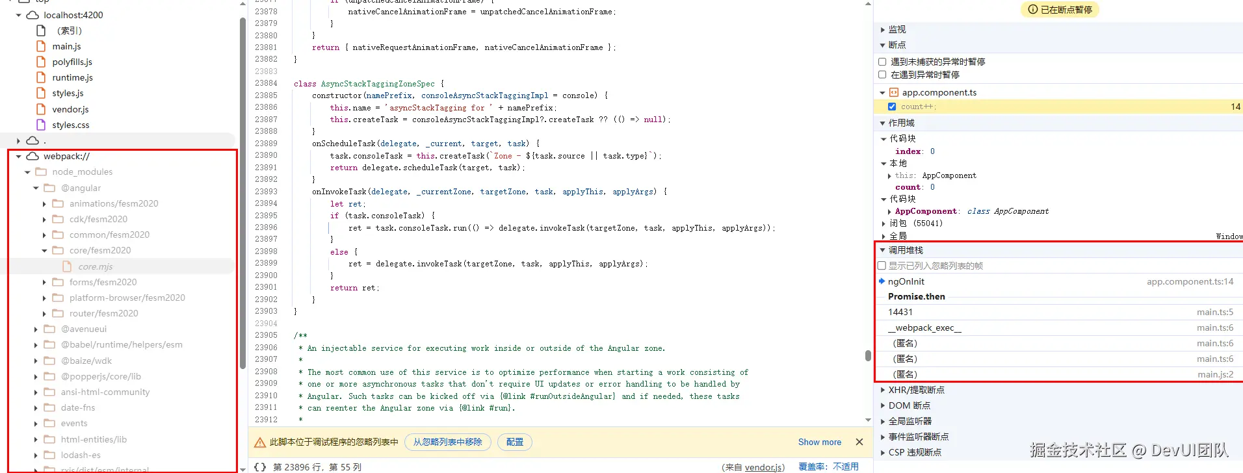The image size is (1243, 473).
Task: Click the webpack:// cloud icon
Action: [x=32, y=156]
